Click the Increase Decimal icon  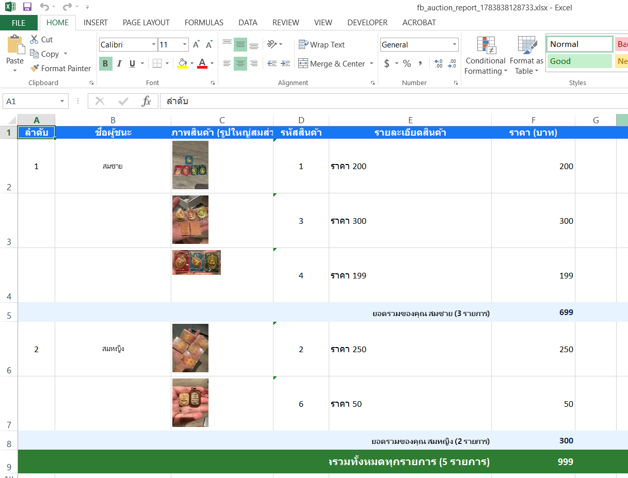coord(439,63)
